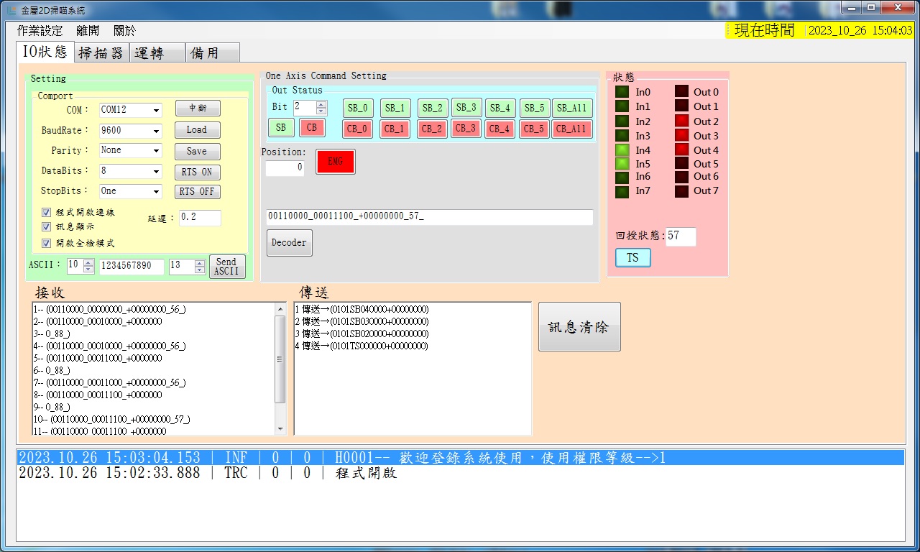This screenshot has width=920, height=552.
Task: Click the In3 LED indicator
Action: click(622, 136)
